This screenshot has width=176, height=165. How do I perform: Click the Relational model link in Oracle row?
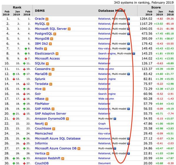click(x=104, y=19)
